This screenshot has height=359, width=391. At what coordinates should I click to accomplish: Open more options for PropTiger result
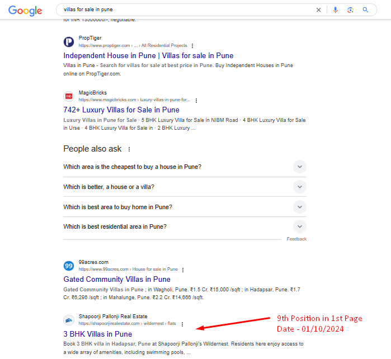pos(192,46)
